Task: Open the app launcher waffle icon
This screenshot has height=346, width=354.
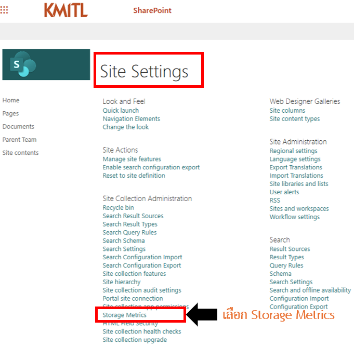Action: [6, 10]
